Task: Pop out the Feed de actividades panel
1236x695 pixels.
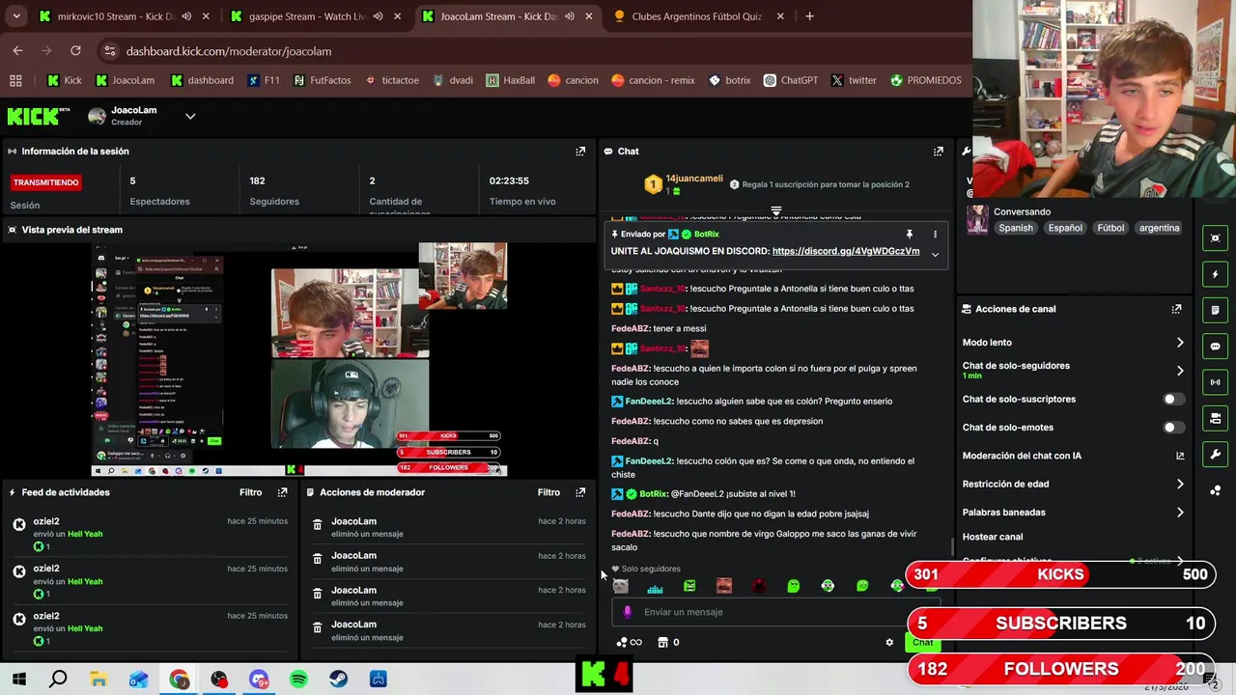Action: pyautogui.click(x=282, y=492)
